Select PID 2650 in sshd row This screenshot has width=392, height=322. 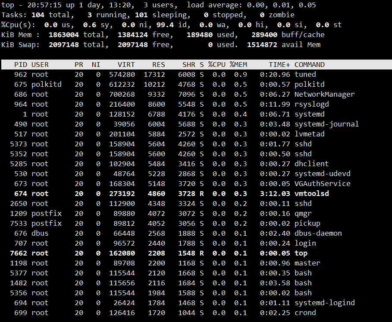pyautogui.click(x=19, y=204)
